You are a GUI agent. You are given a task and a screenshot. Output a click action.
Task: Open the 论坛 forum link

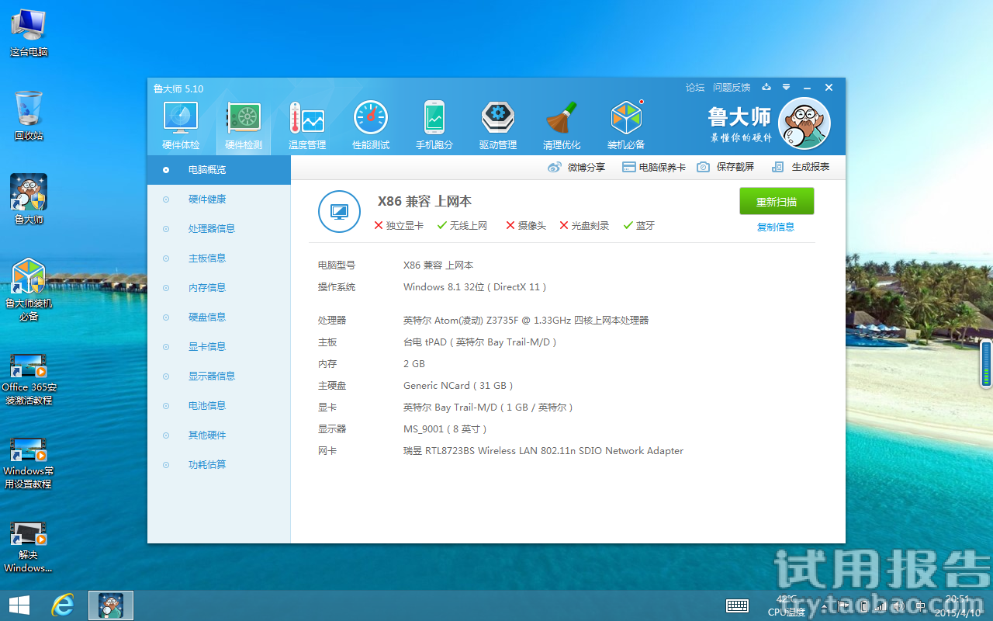(x=695, y=88)
